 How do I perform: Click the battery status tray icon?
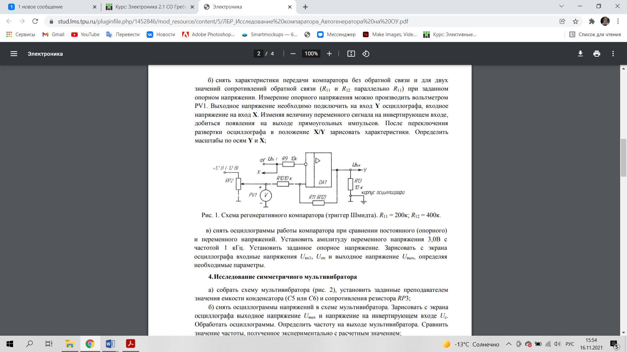point(538,344)
